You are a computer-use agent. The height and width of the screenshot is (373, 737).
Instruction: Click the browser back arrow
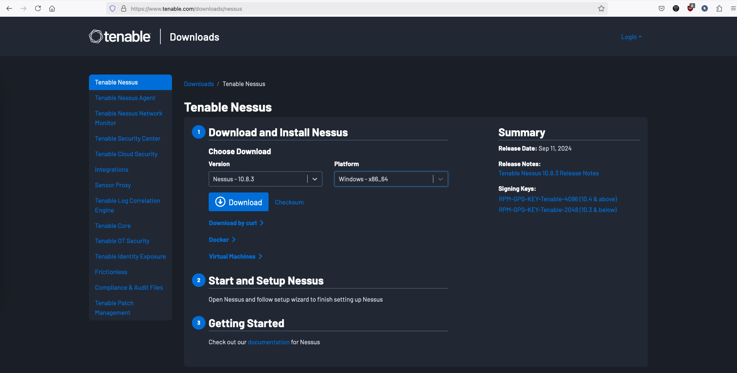tap(9, 8)
